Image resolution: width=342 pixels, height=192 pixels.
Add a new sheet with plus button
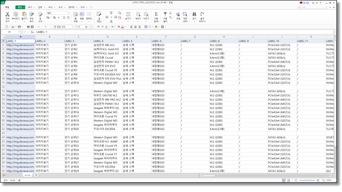click(36, 175)
